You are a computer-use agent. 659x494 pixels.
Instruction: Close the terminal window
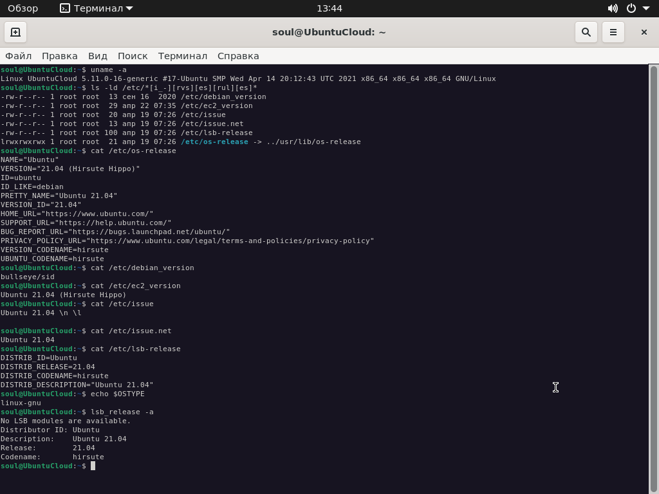(644, 32)
